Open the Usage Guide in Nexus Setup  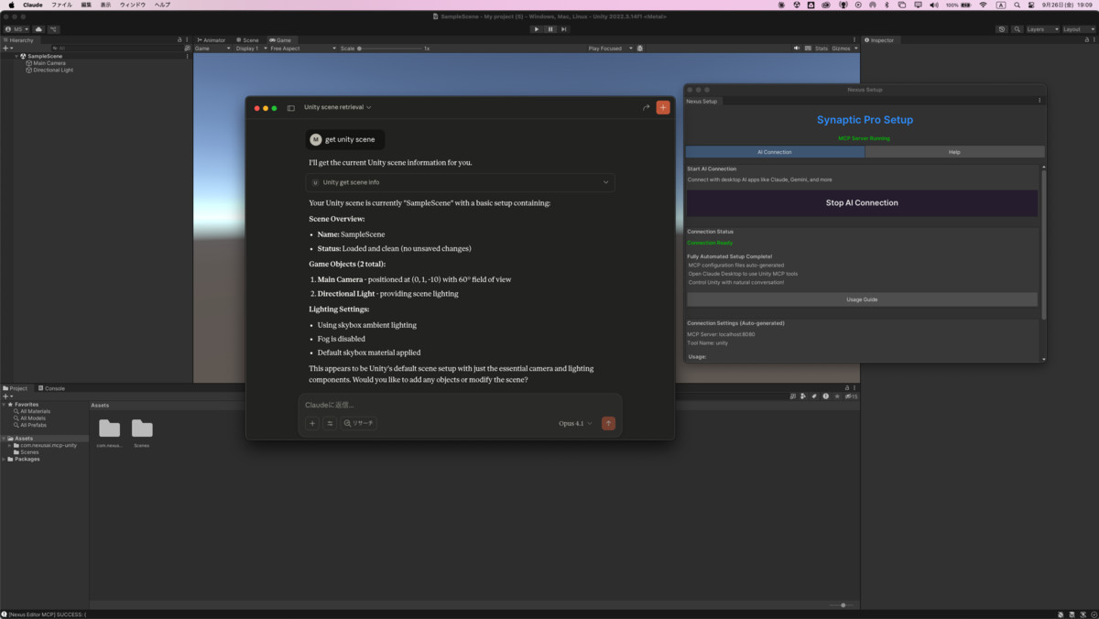(862, 299)
